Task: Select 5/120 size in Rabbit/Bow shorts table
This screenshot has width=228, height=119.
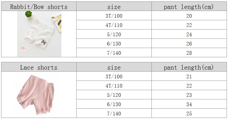Action: click(114, 34)
